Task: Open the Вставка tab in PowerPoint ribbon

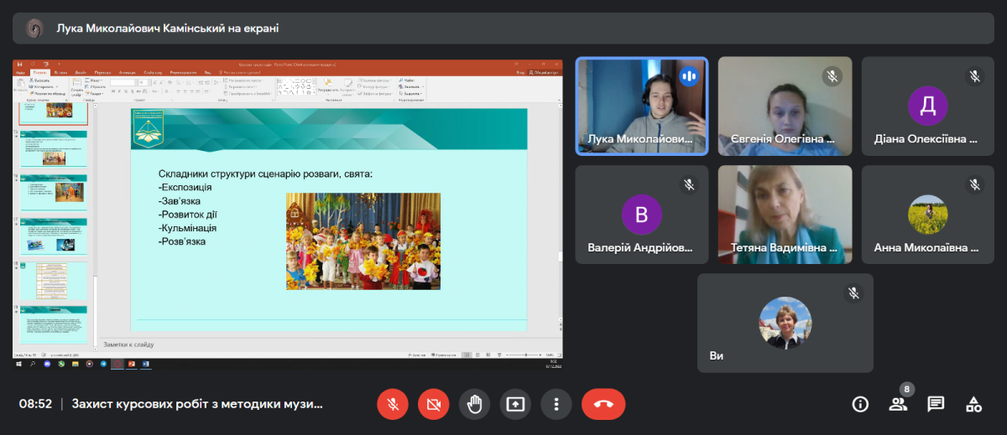Action: [x=62, y=72]
